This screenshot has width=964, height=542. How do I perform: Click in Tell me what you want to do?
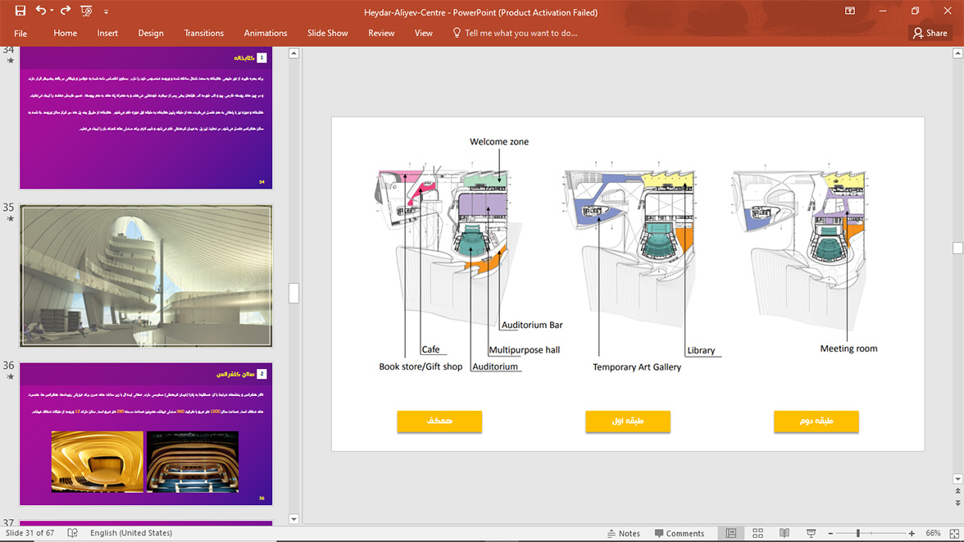[x=521, y=34]
